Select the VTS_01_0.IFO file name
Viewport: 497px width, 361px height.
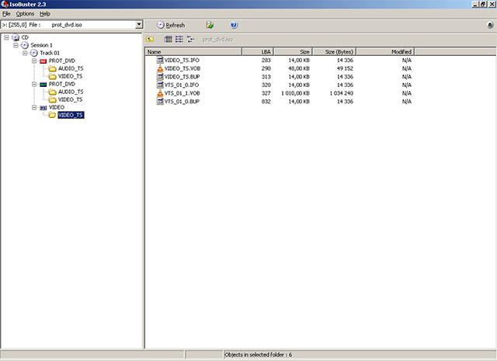pyautogui.click(x=181, y=85)
